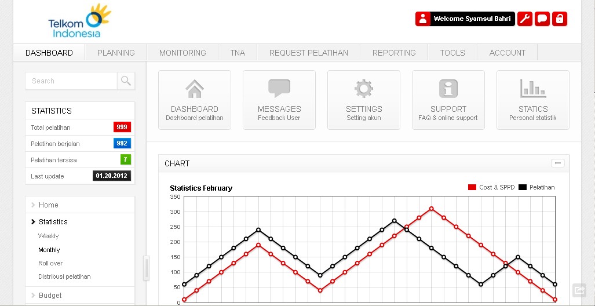Open the Statics bar chart tile
595x306 pixels.
[533, 100]
